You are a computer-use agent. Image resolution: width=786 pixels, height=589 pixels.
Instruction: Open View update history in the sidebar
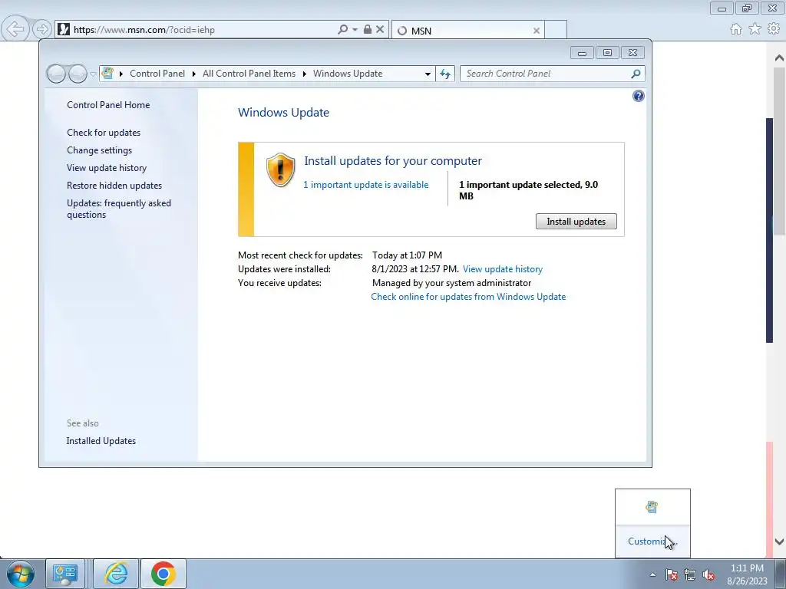tap(107, 168)
